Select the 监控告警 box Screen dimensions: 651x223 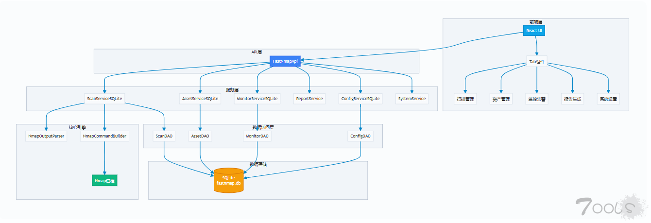[x=536, y=99]
